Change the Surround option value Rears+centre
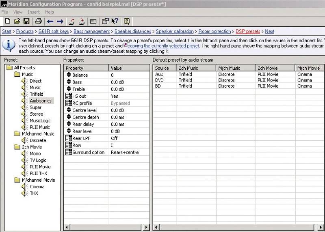Screen dimensions: 325x232 (125, 153)
